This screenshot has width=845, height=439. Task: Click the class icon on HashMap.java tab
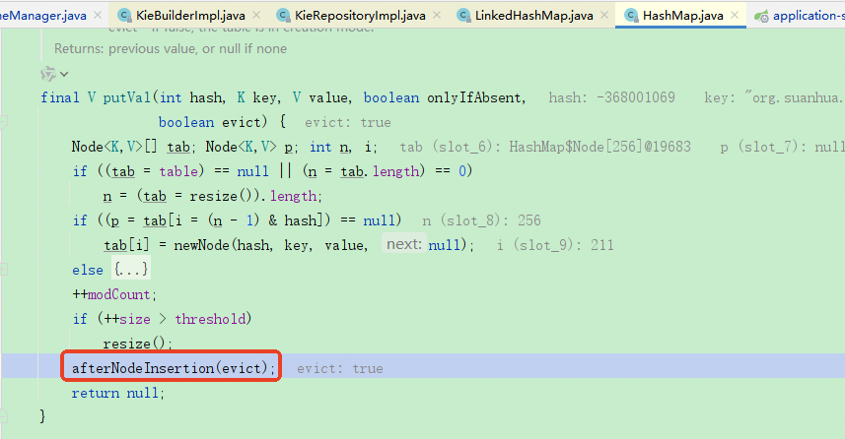631,16
